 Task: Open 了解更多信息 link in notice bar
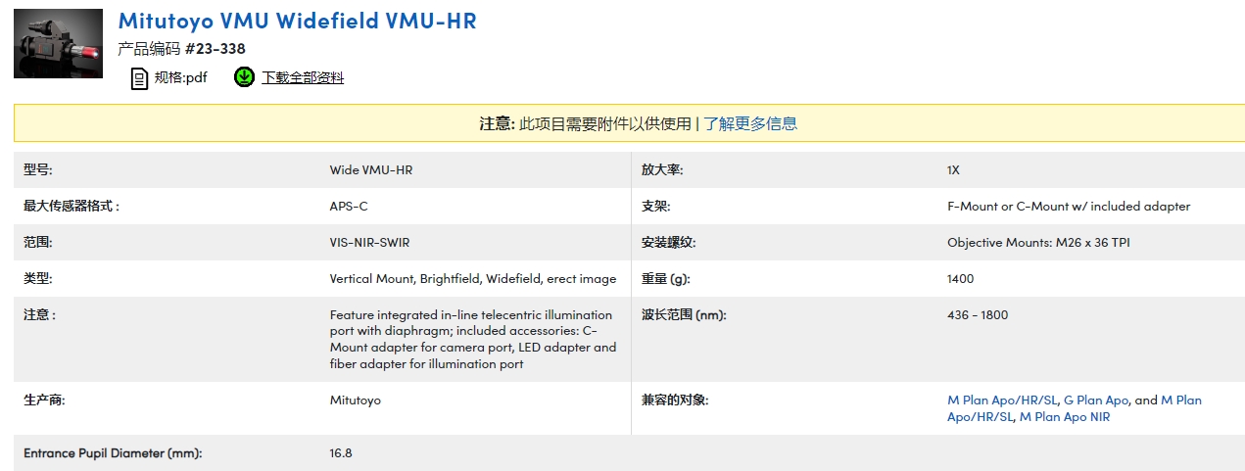(x=750, y=123)
